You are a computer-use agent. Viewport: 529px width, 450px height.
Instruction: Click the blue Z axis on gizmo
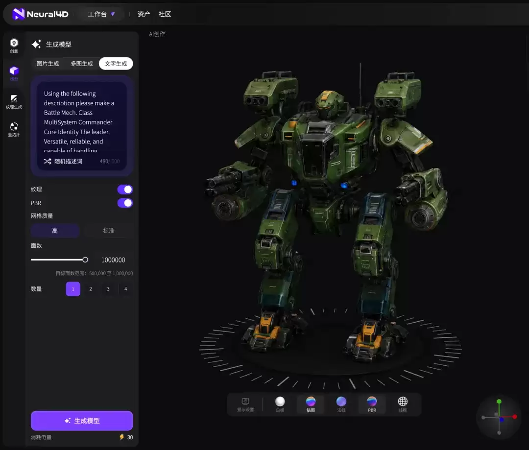coord(502,420)
